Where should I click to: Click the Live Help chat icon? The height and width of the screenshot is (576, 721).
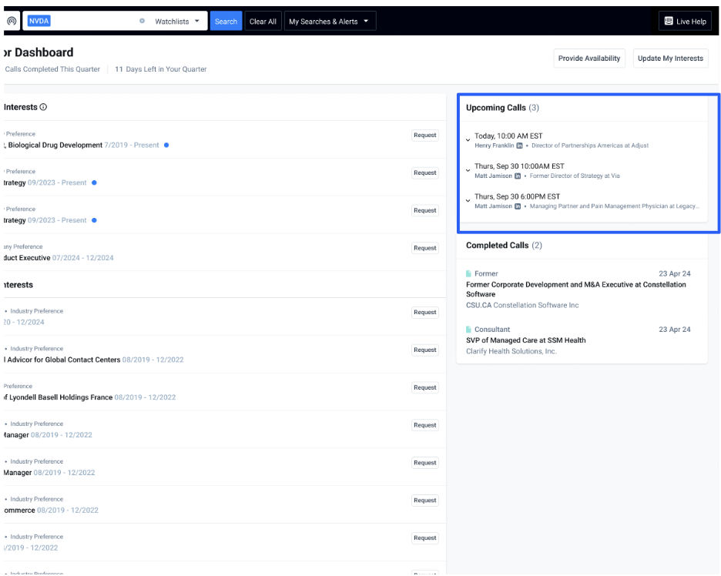point(669,22)
